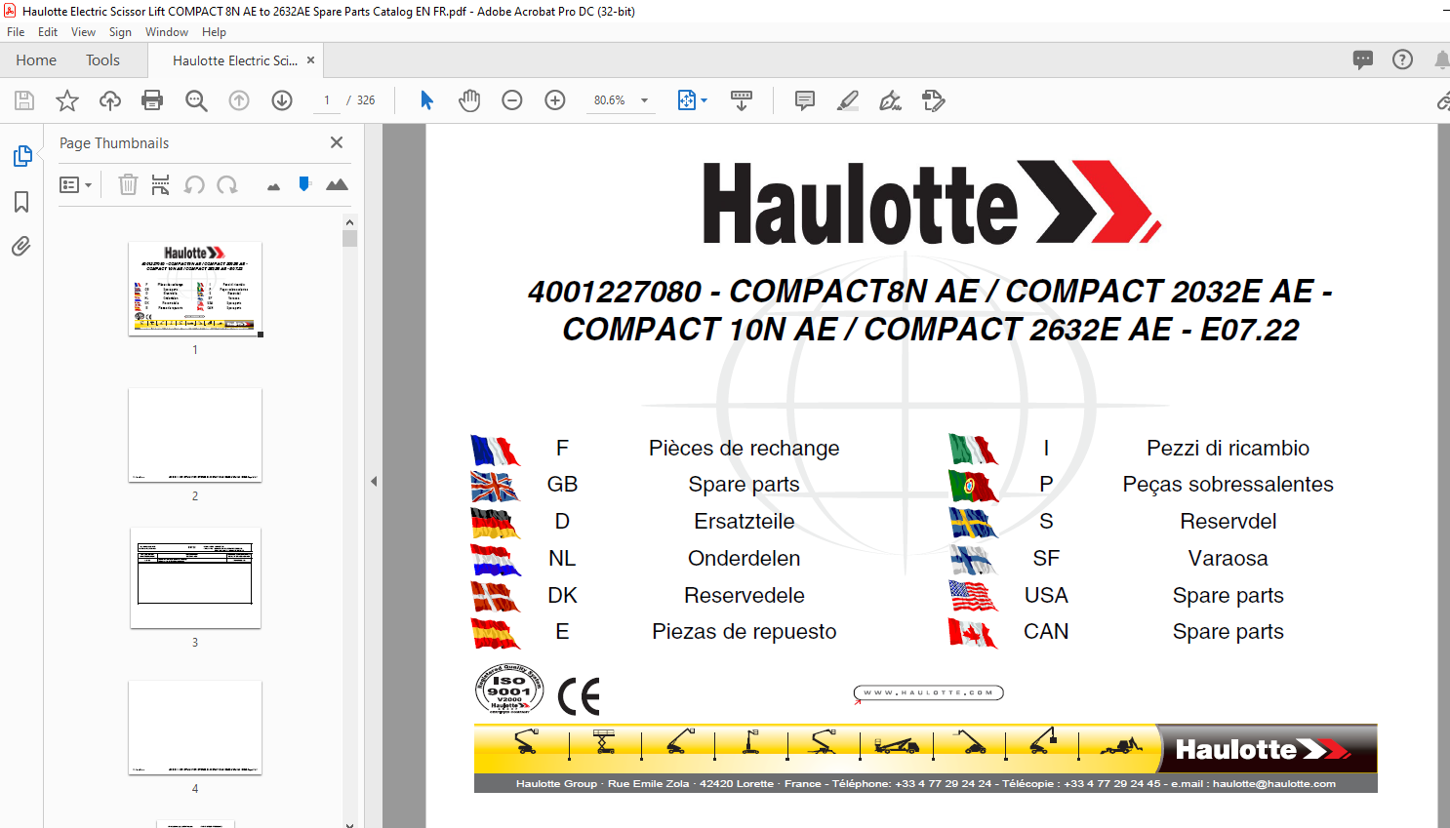Open thumbnails options menu dropdown

(x=75, y=184)
